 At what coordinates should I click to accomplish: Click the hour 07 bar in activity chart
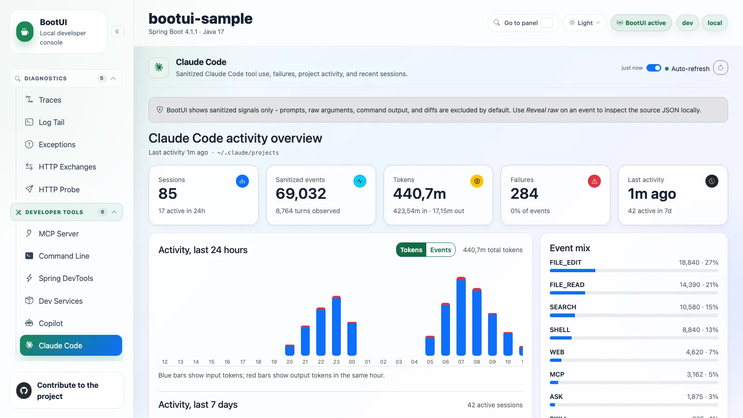pyautogui.click(x=461, y=316)
